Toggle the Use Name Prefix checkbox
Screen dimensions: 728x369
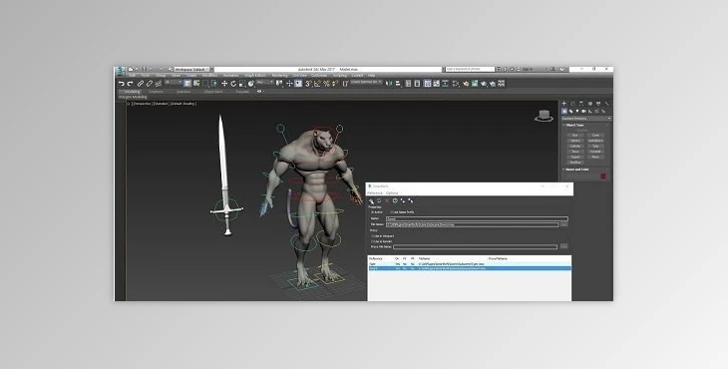(x=391, y=212)
